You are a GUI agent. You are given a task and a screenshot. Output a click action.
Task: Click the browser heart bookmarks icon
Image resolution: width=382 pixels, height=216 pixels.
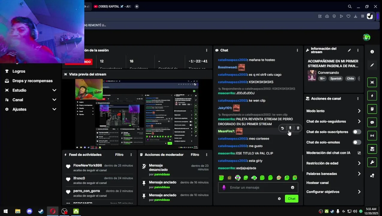348,16
